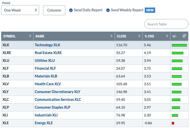The width and height of the screenshot is (190, 128).
Task: Click the CLOSE column header label
Action: point(122,36)
